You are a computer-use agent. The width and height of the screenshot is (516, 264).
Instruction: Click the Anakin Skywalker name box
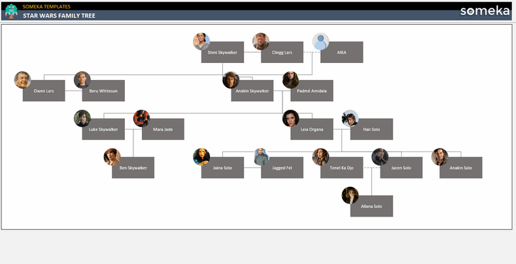252,91
